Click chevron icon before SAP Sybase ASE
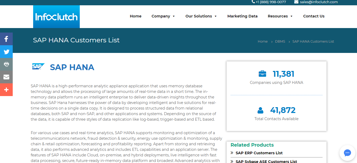 coord(232,161)
